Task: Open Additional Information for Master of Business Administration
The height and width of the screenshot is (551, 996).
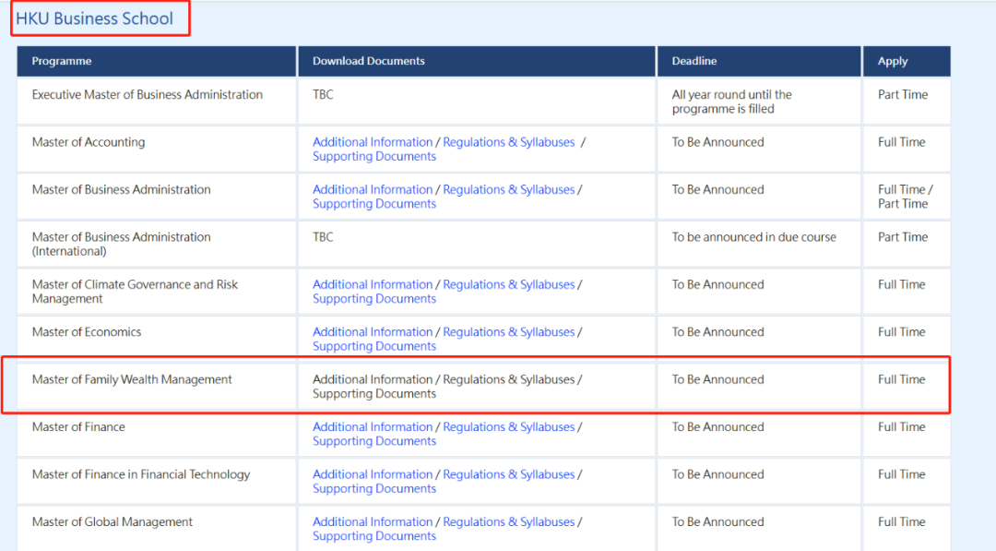Action: pos(373,189)
